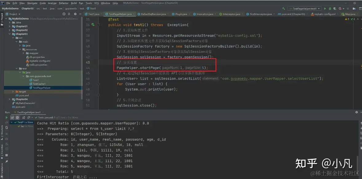Sort test results alphabetically icon
Image resolution: width=362 pixels, height=179 pixels.
click(x=23, y=118)
